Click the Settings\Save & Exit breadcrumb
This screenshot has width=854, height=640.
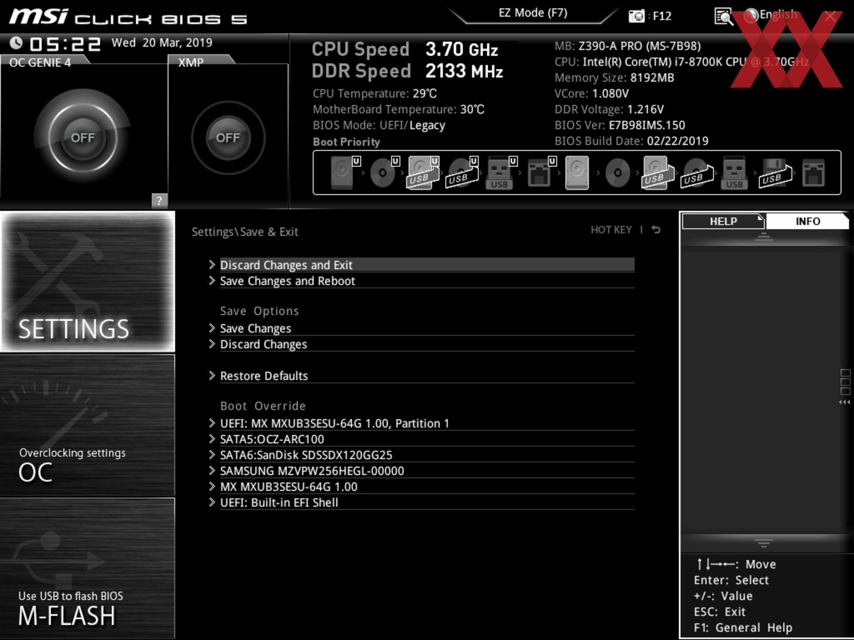coord(245,232)
